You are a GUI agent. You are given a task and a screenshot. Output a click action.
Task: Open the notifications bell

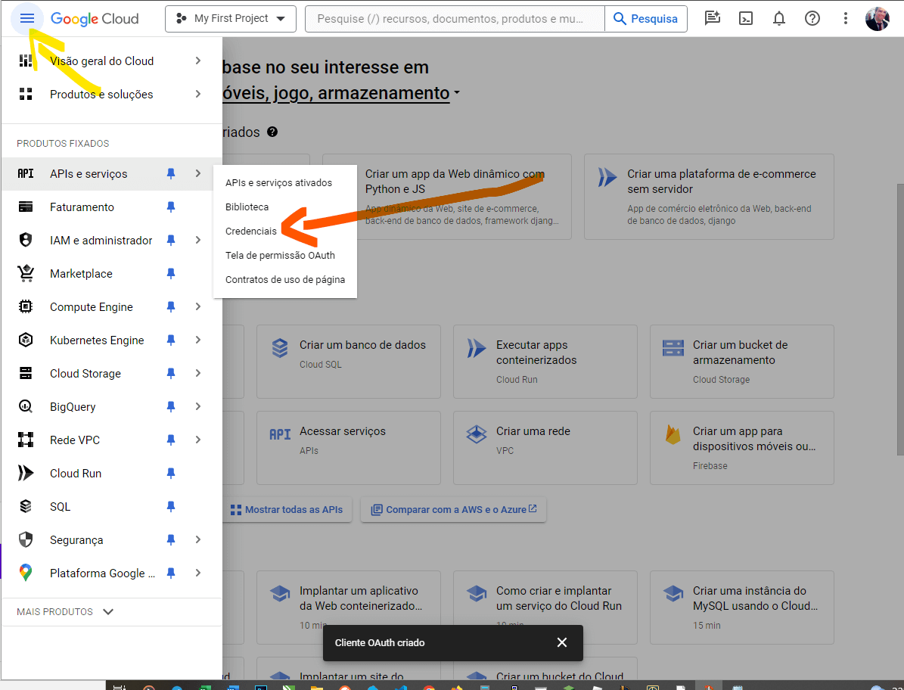(x=779, y=19)
